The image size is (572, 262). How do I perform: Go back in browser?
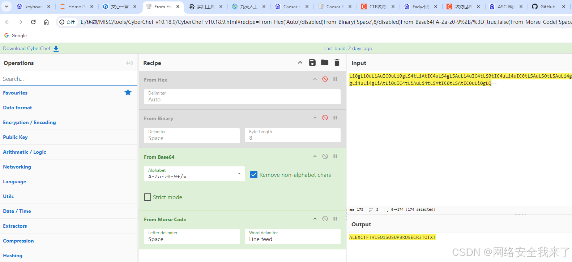pos(7,22)
